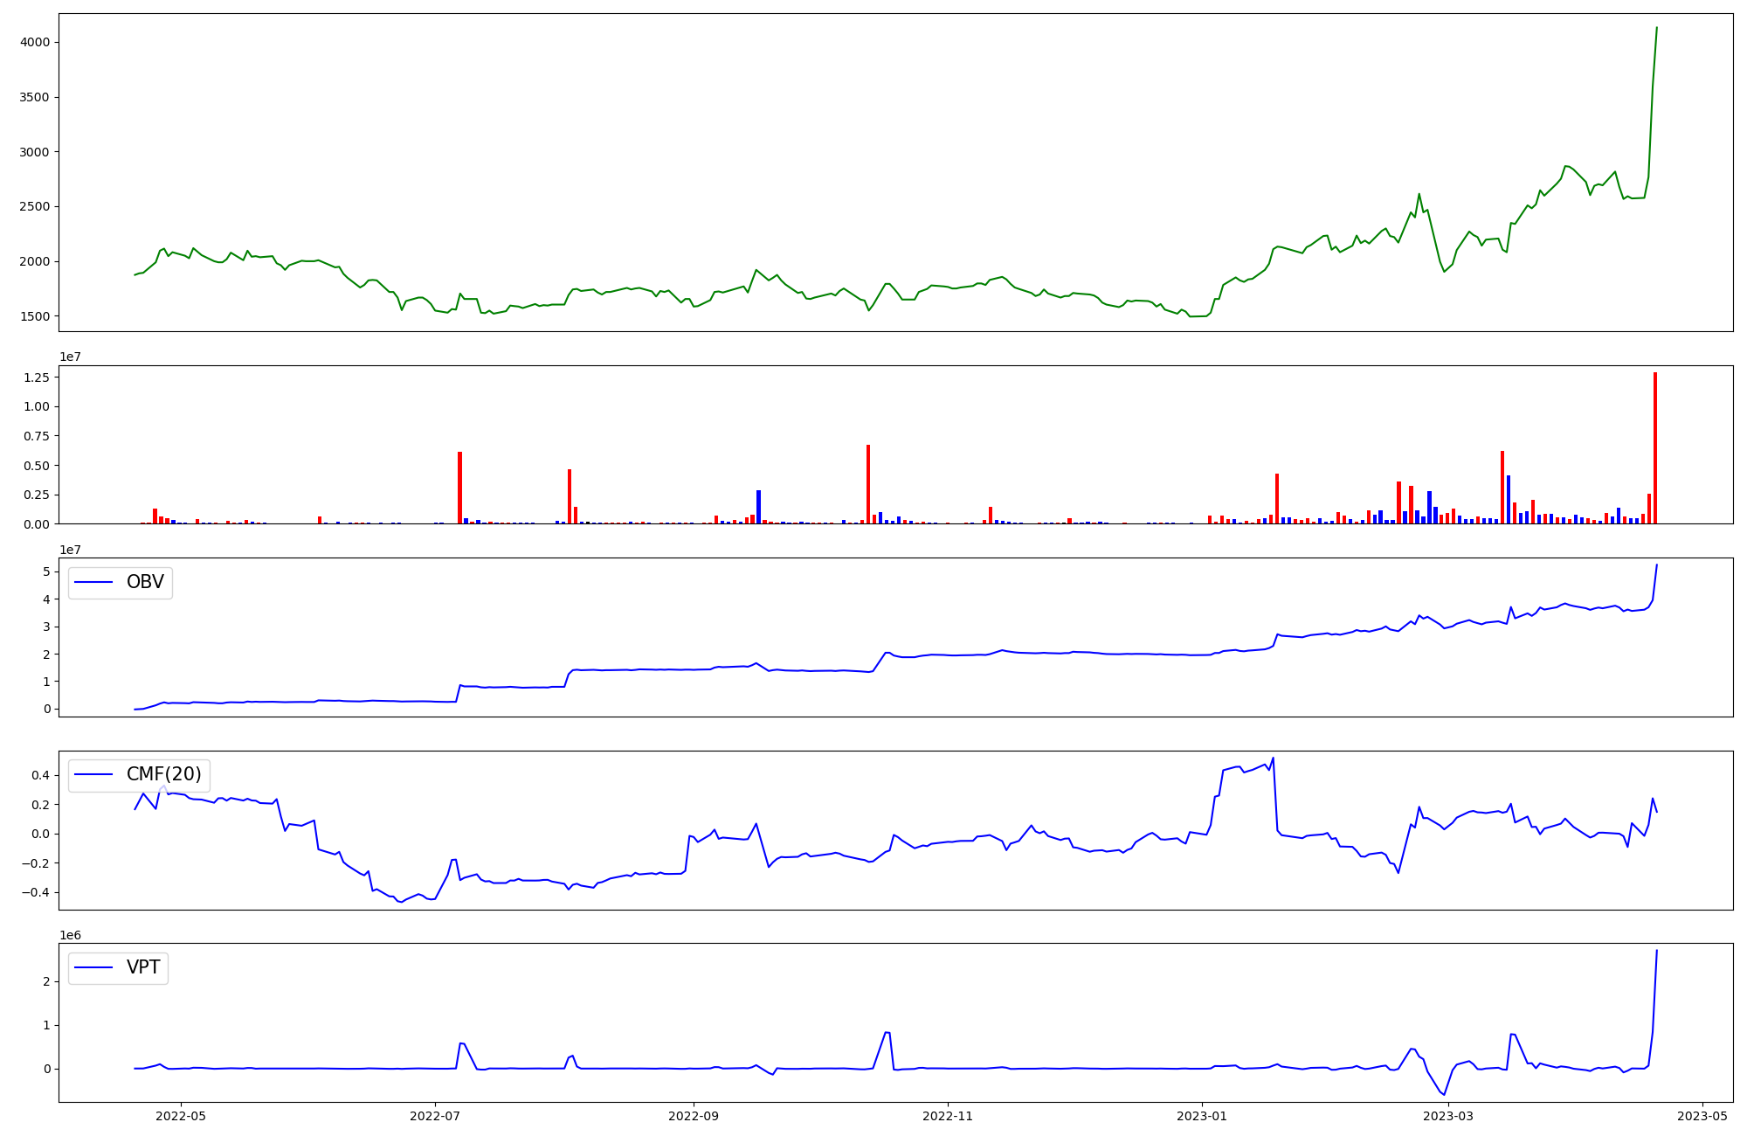Select the 2022-11 x-axis label
Image resolution: width=1747 pixels, height=1136 pixels.
[x=948, y=1116]
